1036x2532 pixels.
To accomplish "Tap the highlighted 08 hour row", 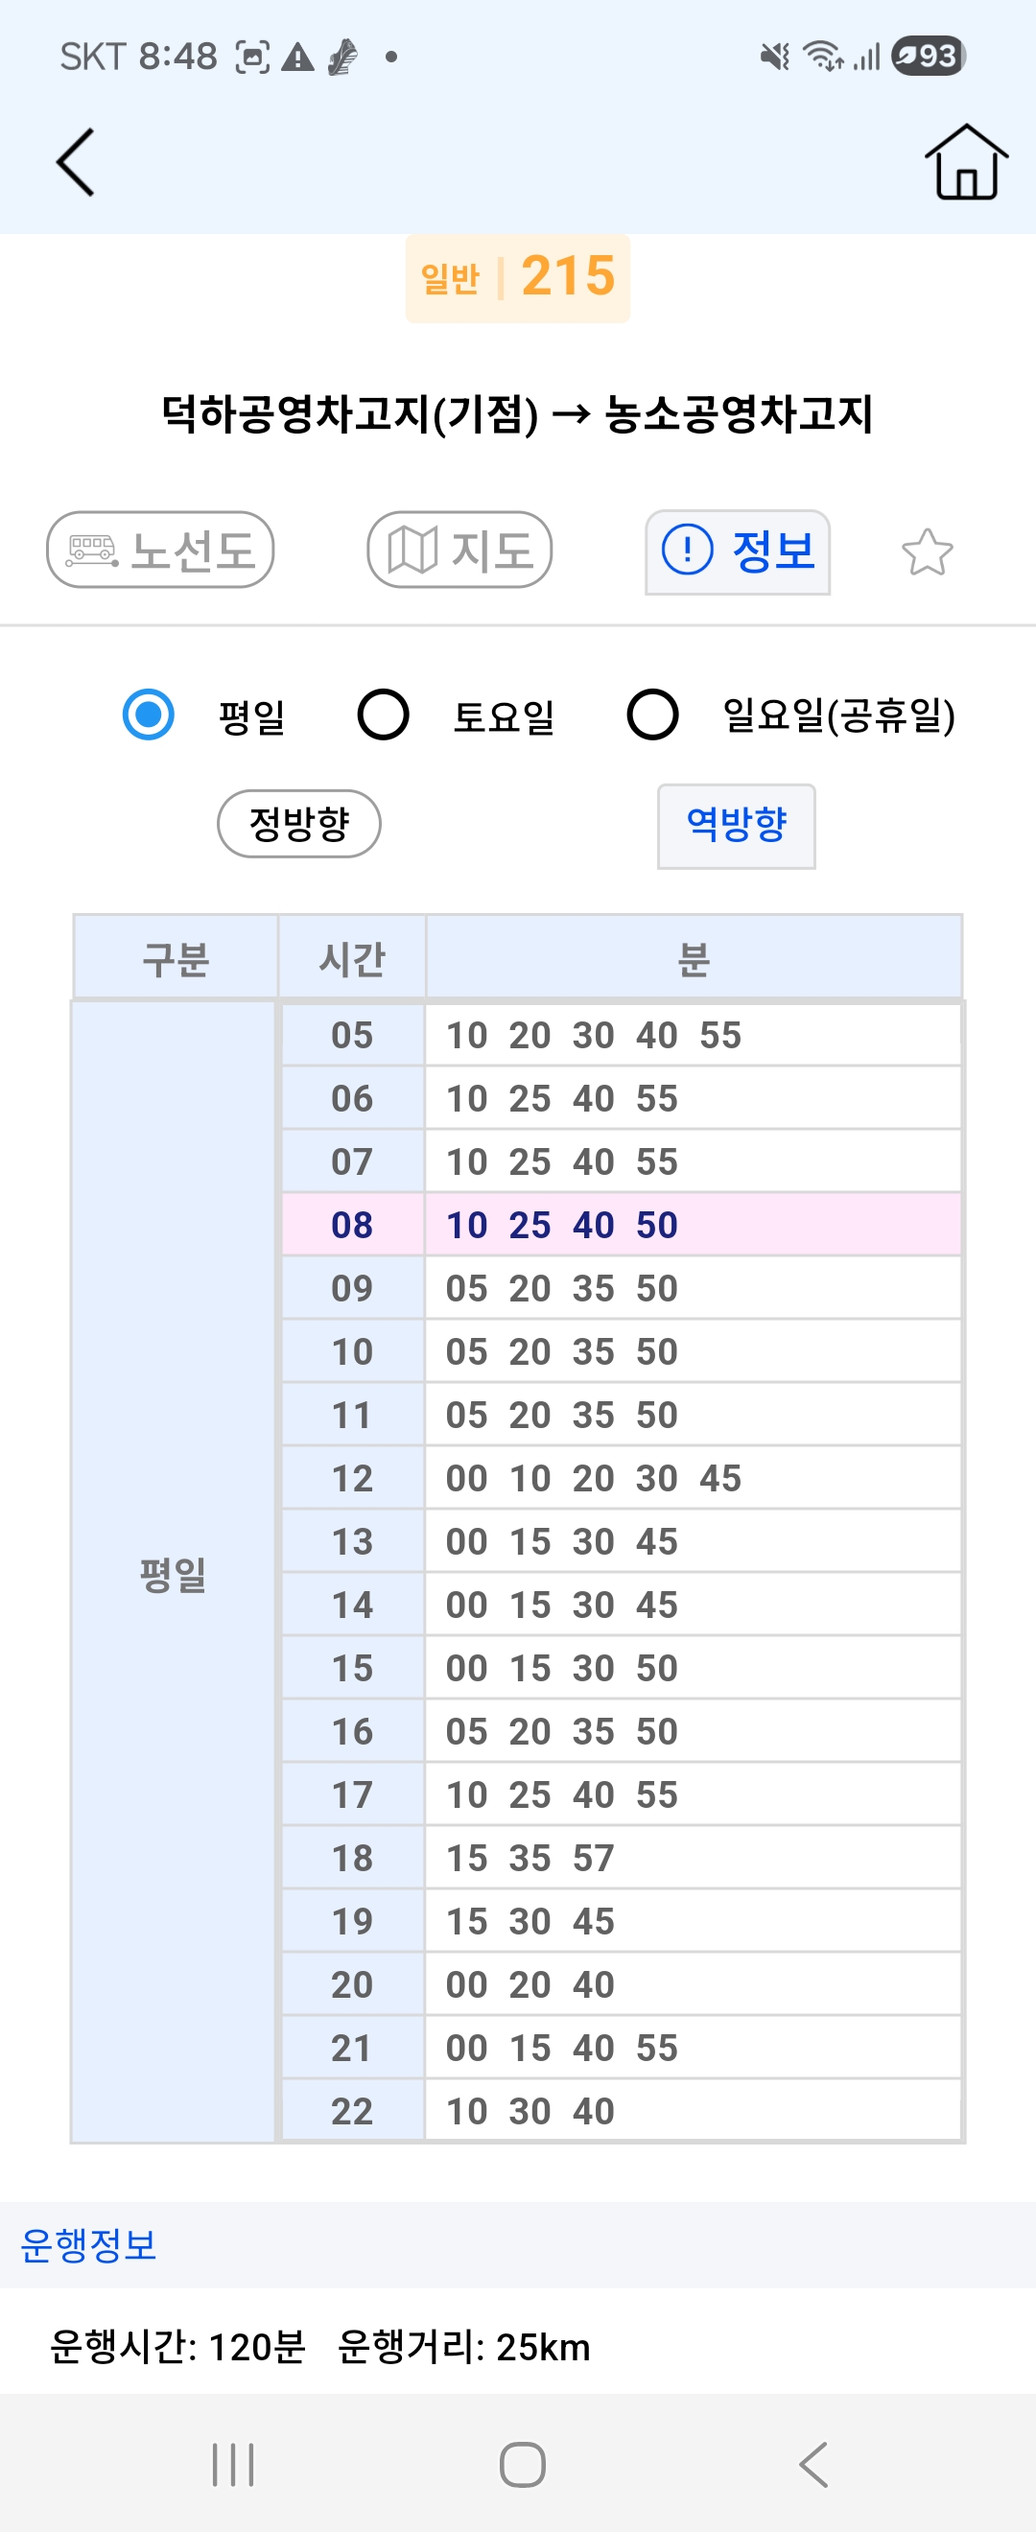I will 620,1225.
